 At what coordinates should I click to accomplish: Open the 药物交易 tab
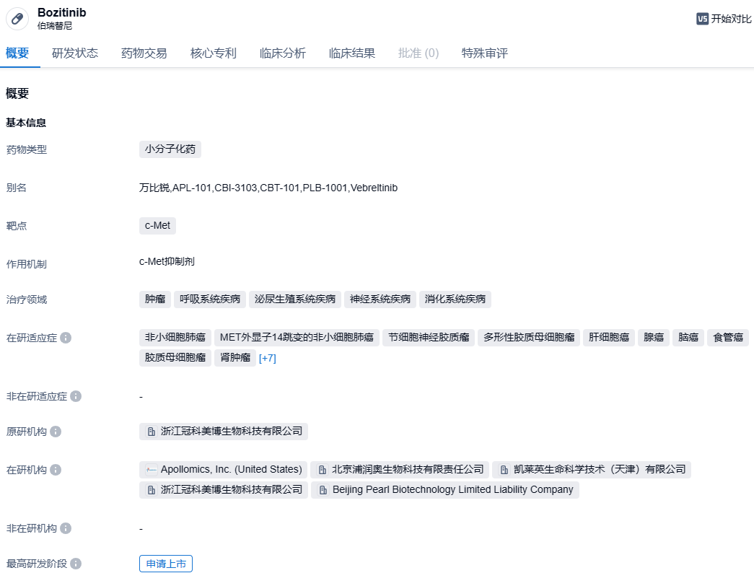[144, 53]
